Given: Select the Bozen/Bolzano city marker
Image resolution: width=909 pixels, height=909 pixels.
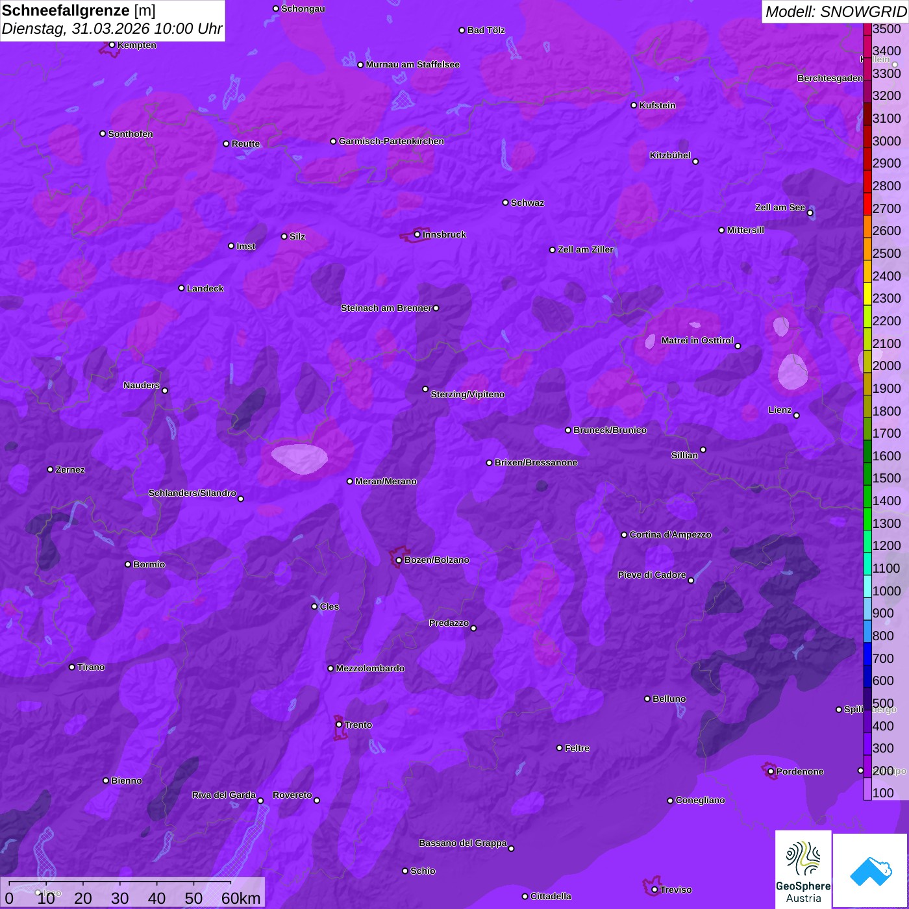Looking at the screenshot, I should 399,560.
